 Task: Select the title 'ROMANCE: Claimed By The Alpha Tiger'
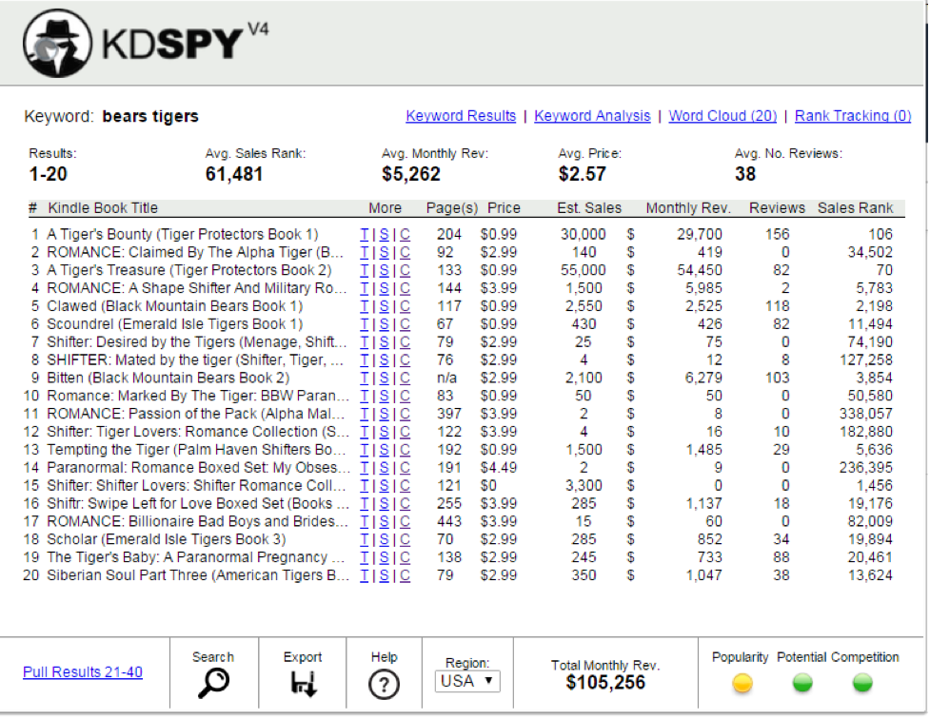pos(195,253)
